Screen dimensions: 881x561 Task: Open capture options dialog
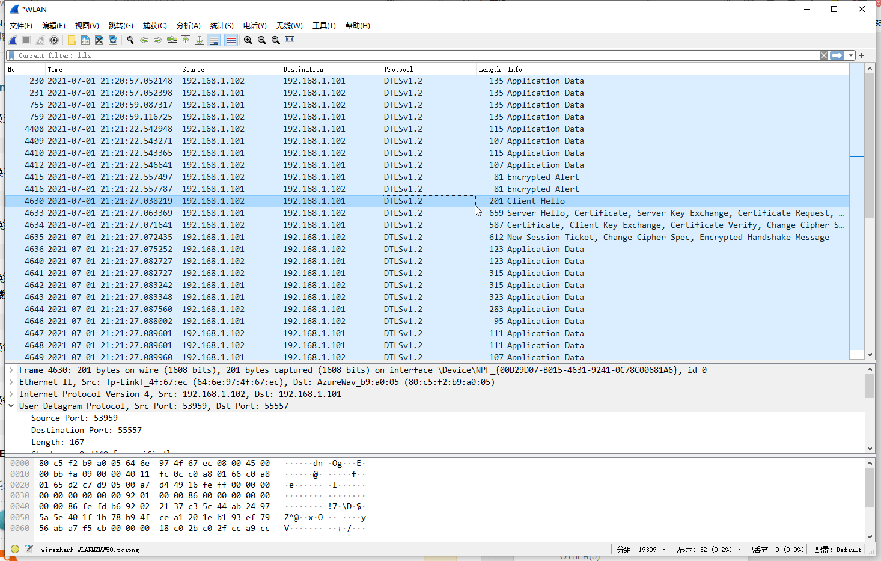click(x=54, y=40)
